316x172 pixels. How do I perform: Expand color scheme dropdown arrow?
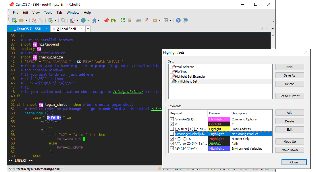[x=77, y=21]
